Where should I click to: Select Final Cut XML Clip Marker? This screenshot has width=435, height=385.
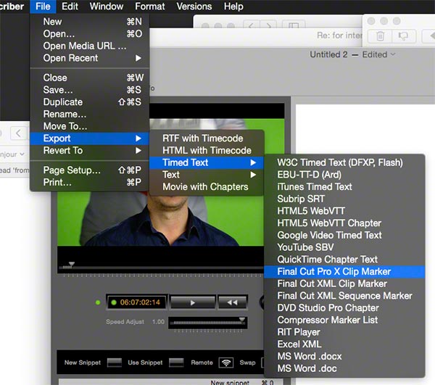coord(344,283)
